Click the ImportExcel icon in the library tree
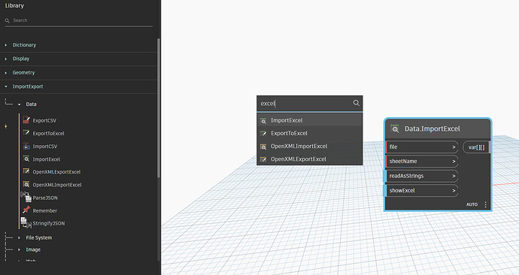Viewport: 519px width, 275px height. [26, 159]
